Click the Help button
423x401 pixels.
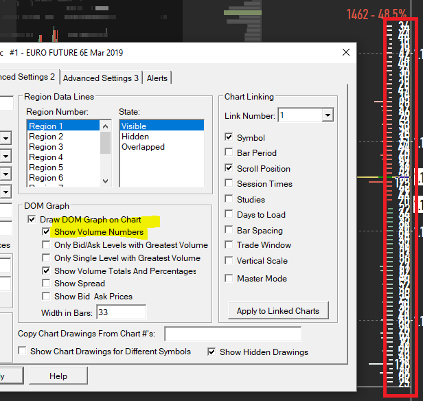click(x=58, y=376)
